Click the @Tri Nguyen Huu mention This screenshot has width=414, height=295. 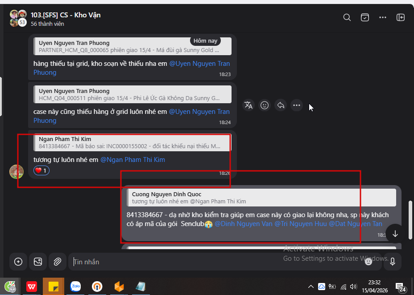[301, 224]
